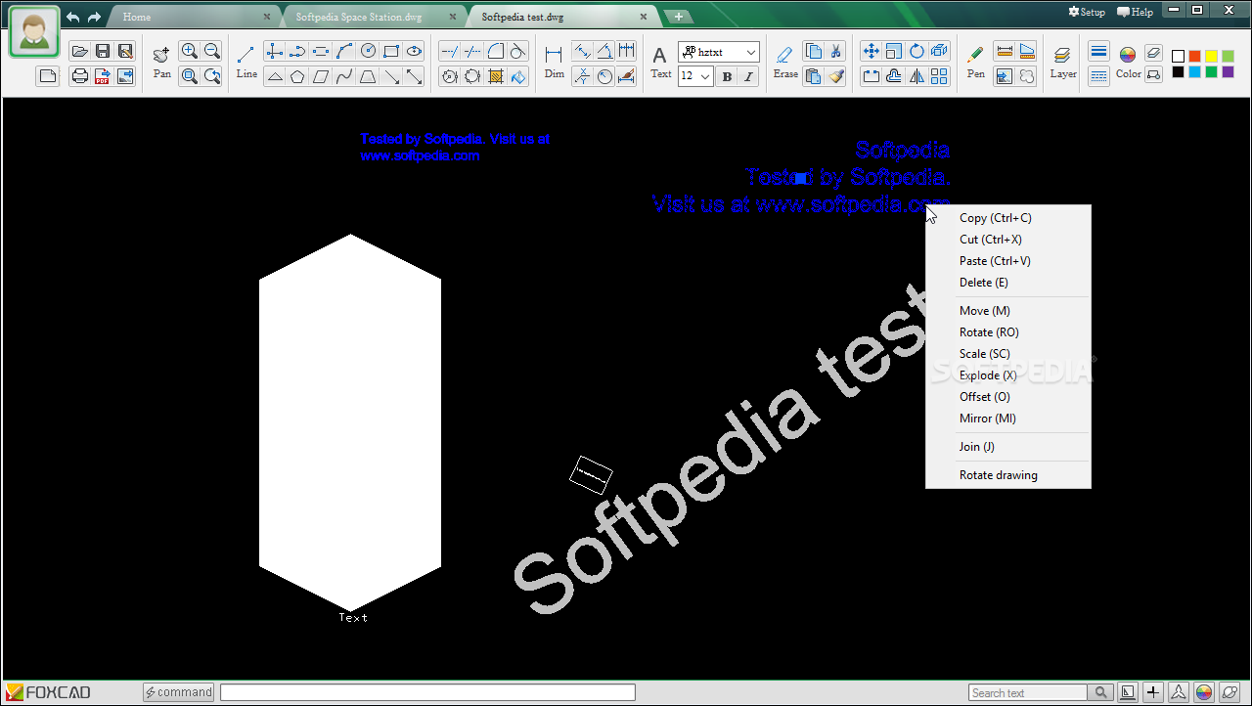Activate the paint bucket fill tool

tap(518, 76)
